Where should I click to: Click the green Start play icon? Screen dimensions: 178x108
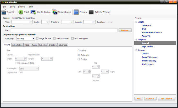pos(21,12)
